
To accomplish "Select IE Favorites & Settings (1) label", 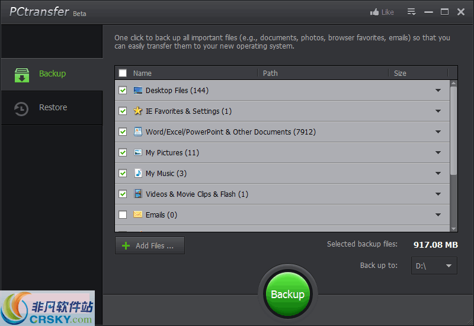I will pos(188,111).
